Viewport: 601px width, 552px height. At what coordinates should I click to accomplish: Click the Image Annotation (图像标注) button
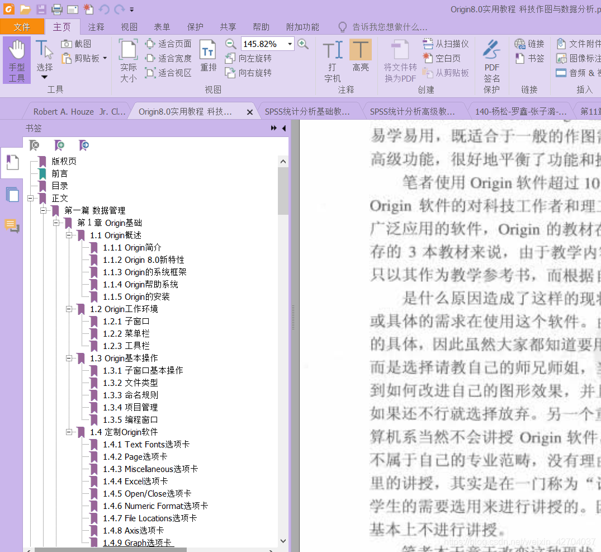click(x=579, y=58)
